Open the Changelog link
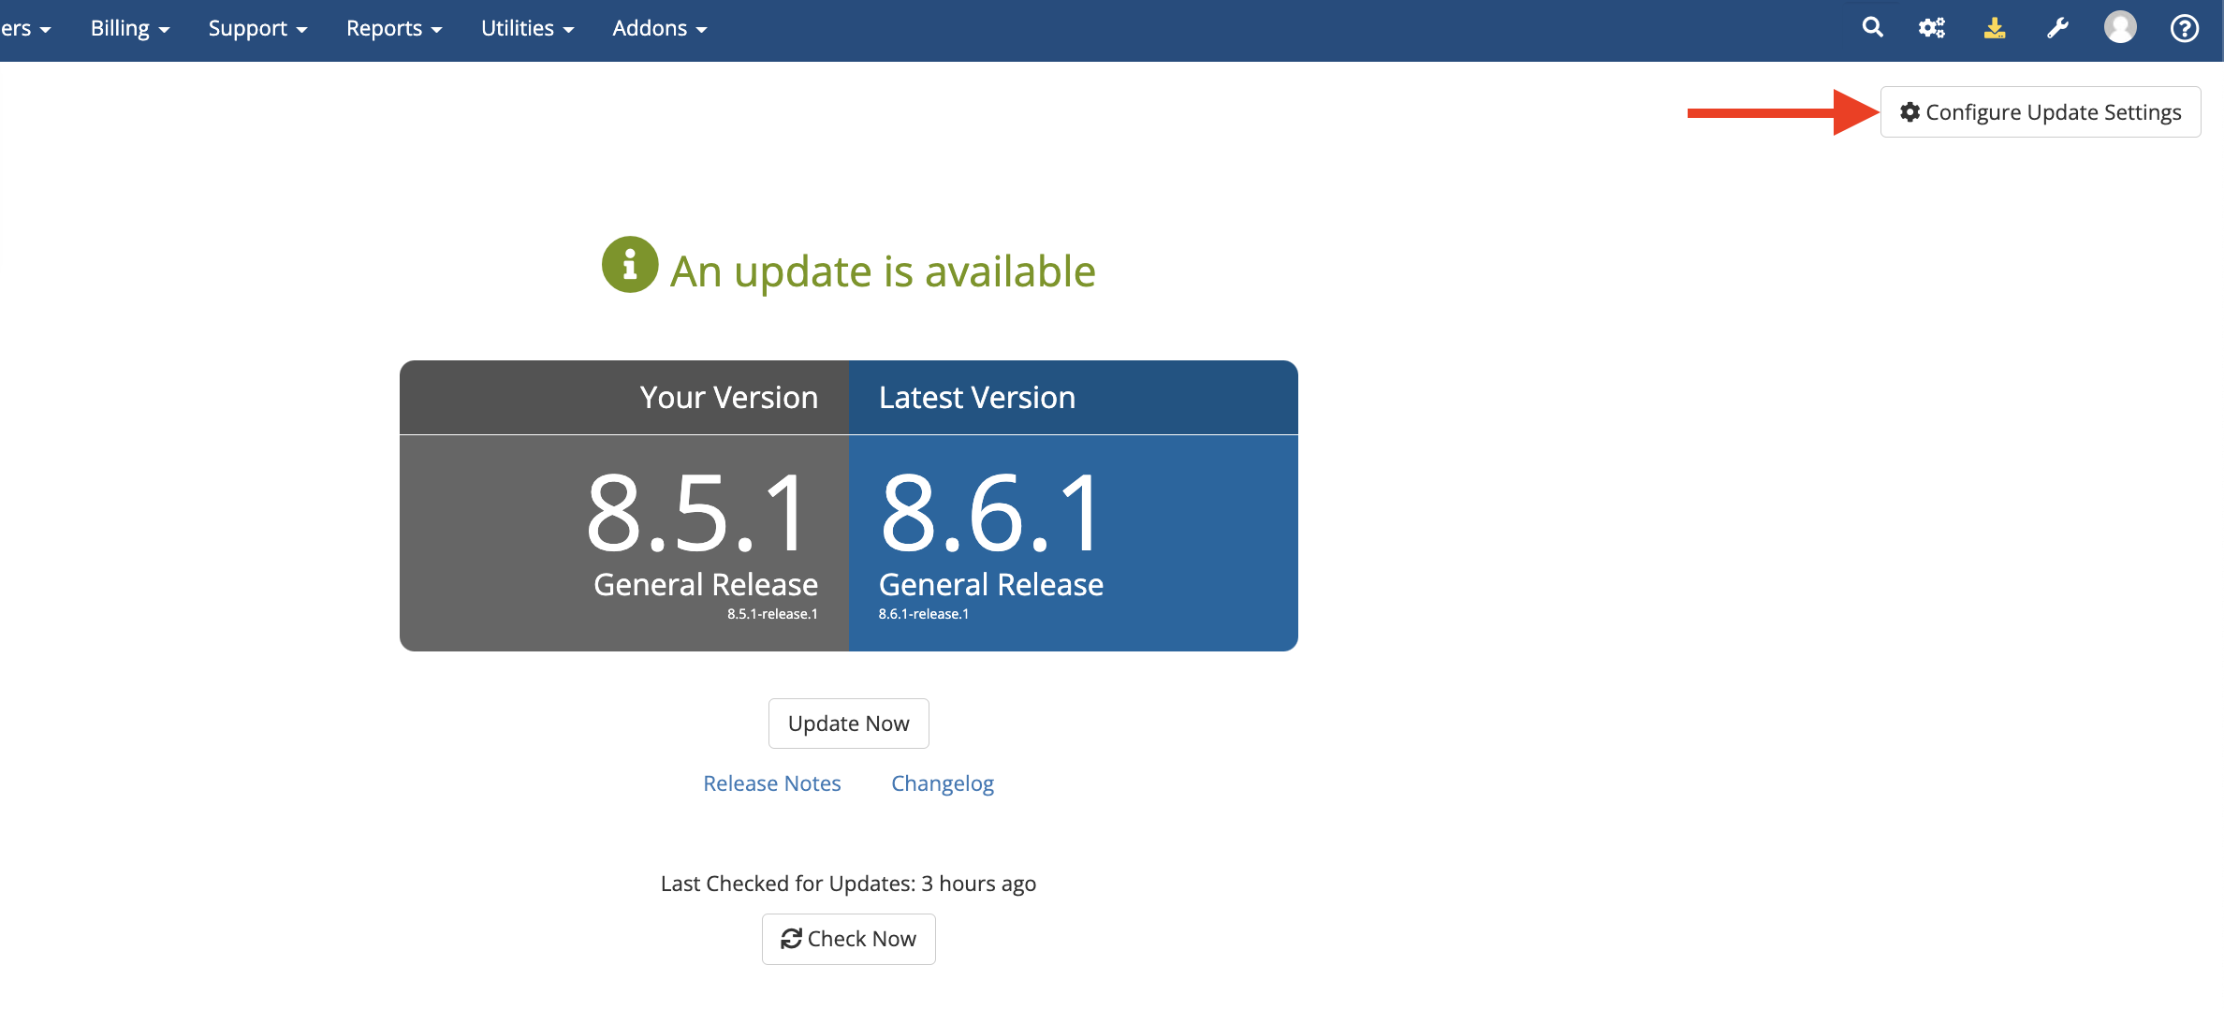The width and height of the screenshot is (2224, 1009). (943, 783)
